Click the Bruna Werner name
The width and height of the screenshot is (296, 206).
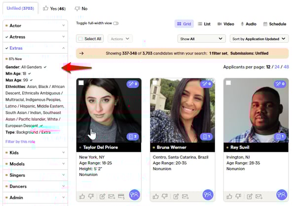(171, 147)
